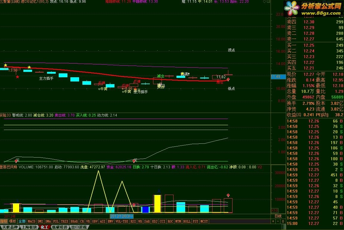344x230 pixels.
Task: Click the split-window icon at chart top right
Action: click(268, 1)
